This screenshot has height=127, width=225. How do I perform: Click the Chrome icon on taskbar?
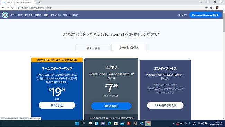click(x=148, y=124)
